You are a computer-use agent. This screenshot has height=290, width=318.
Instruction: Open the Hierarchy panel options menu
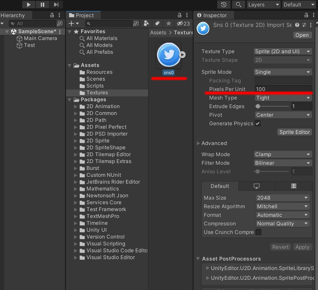tap(59, 15)
